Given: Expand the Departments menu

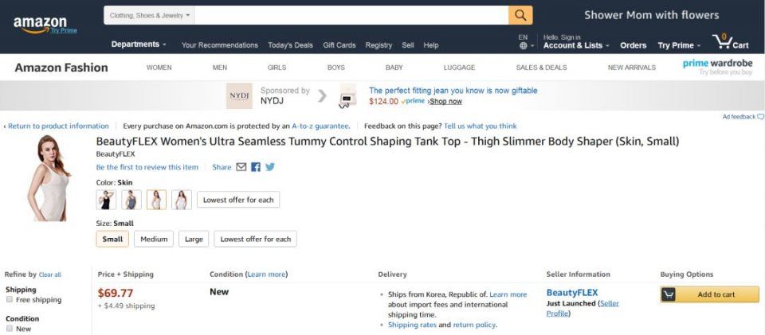Looking at the screenshot, I should [139, 45].
